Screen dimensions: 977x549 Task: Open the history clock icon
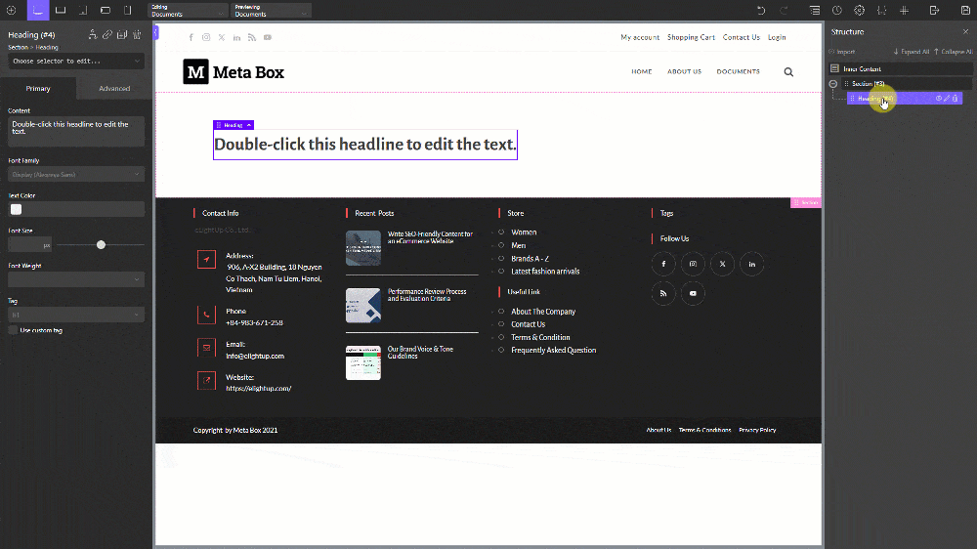[837, 10]
